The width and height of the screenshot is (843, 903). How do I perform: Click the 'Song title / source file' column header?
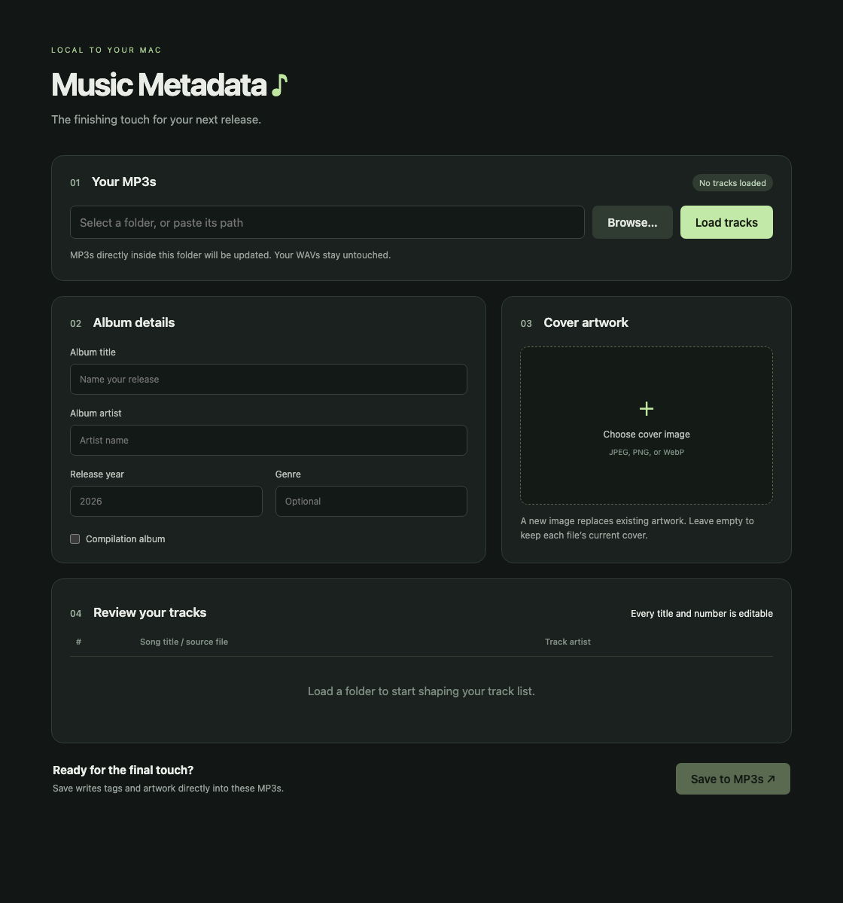(184, 642)
